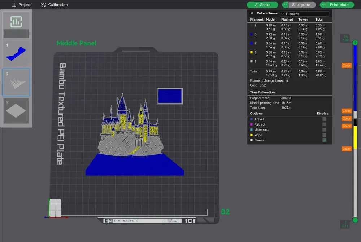Click the bottom green layer slider handle

pos(355,220)
